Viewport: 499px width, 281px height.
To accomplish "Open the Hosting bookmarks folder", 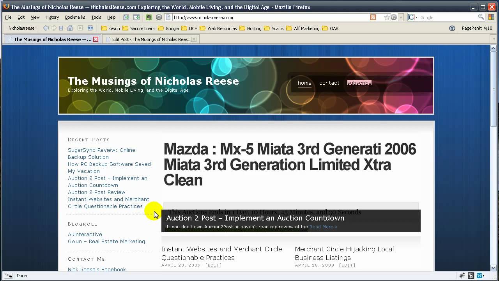I will (250, 28).
